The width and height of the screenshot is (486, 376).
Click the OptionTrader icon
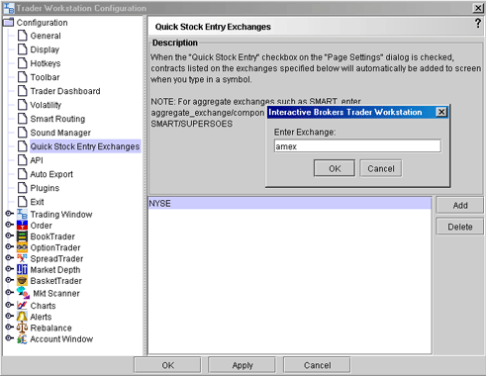point(22,247)
